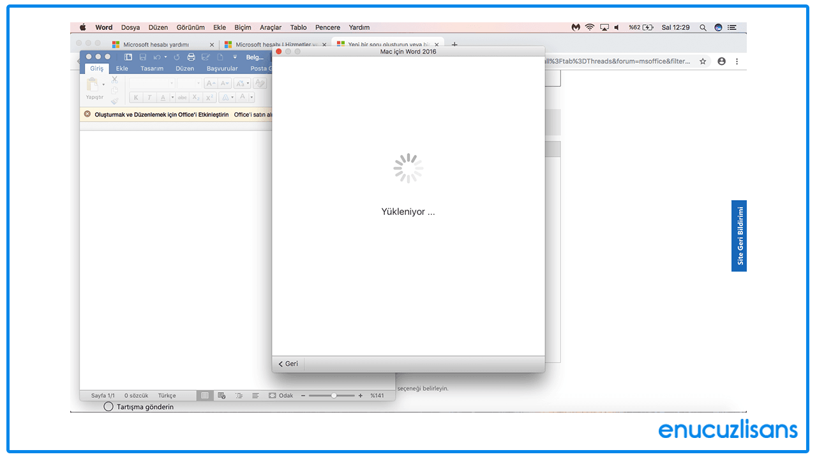Click the %141 zoom percentage
This screenshot has height=459, width=817.
(x=377, y=396)
